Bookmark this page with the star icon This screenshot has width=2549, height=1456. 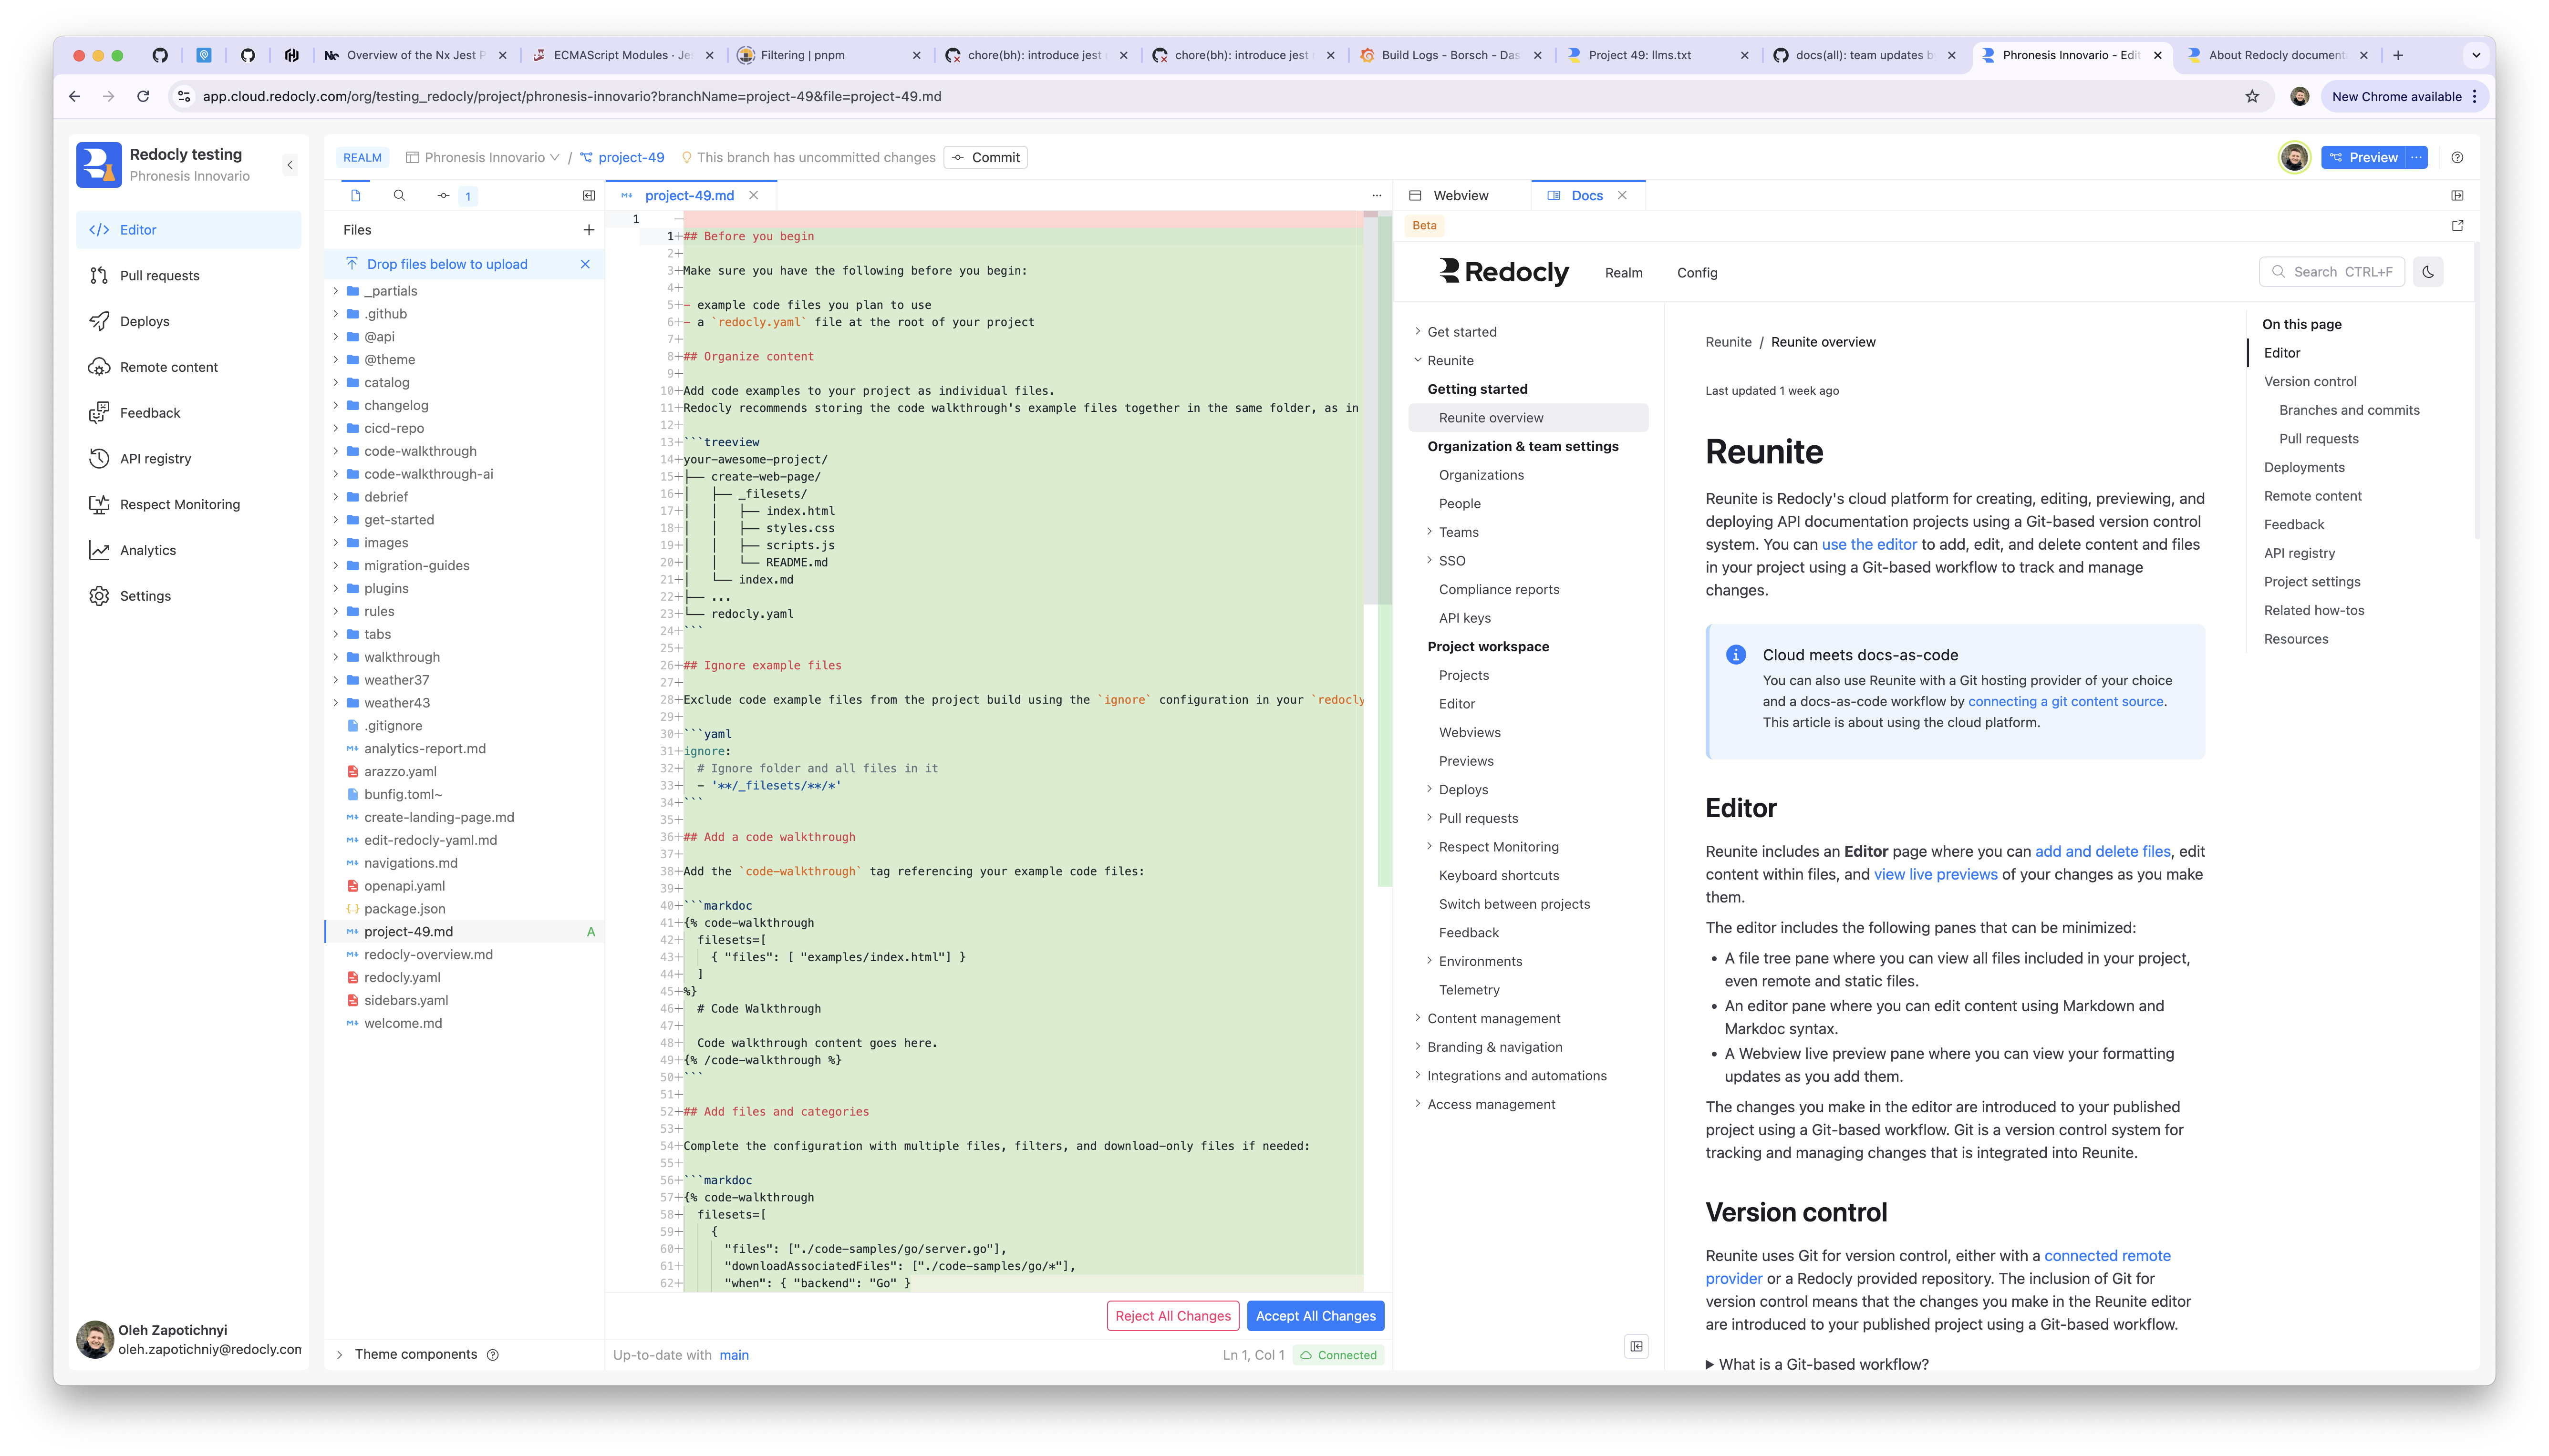point(2252,97)
